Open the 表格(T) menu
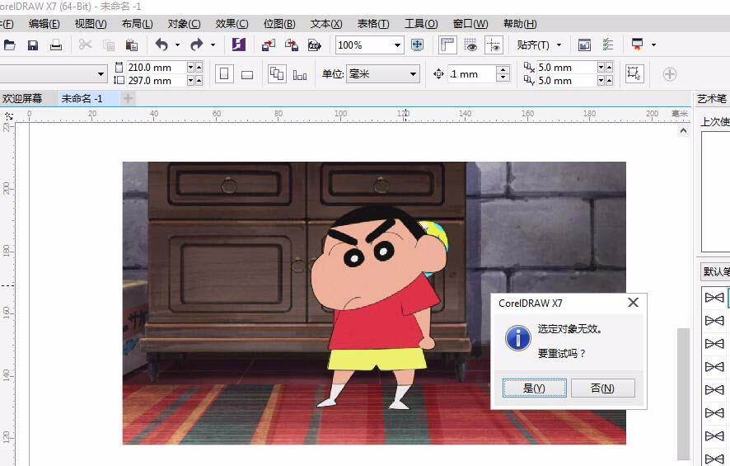 tap(373, 24)
